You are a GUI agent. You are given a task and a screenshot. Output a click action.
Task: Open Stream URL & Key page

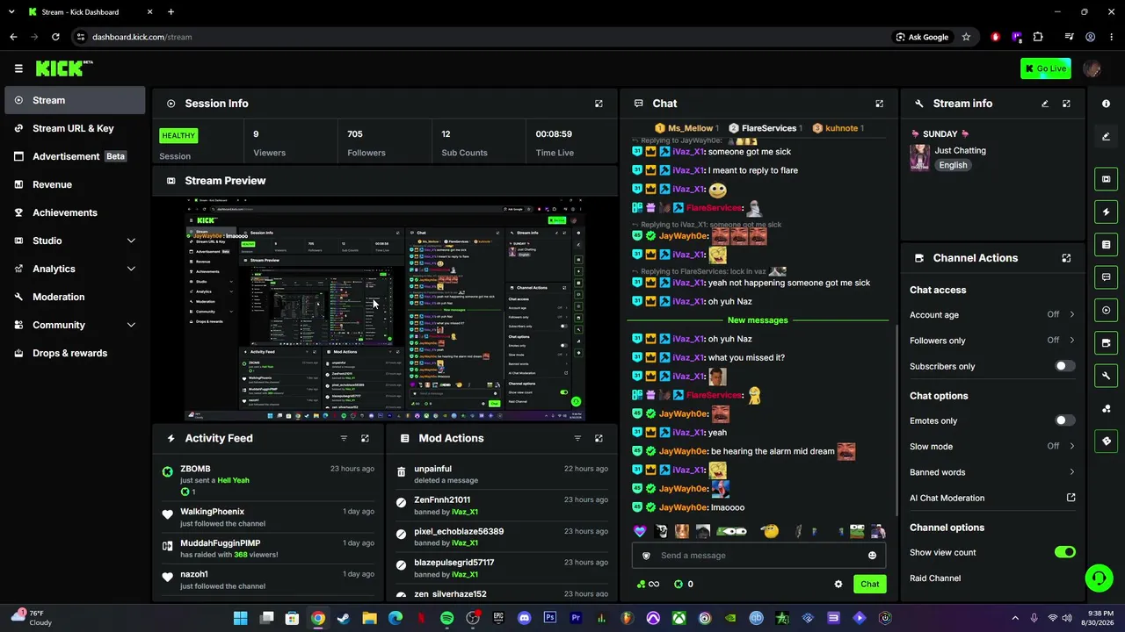pyautogui.click(x=75, y=128)
